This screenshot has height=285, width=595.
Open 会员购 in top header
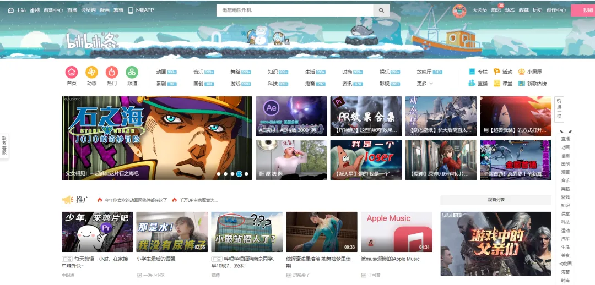[x=88, y=10]
